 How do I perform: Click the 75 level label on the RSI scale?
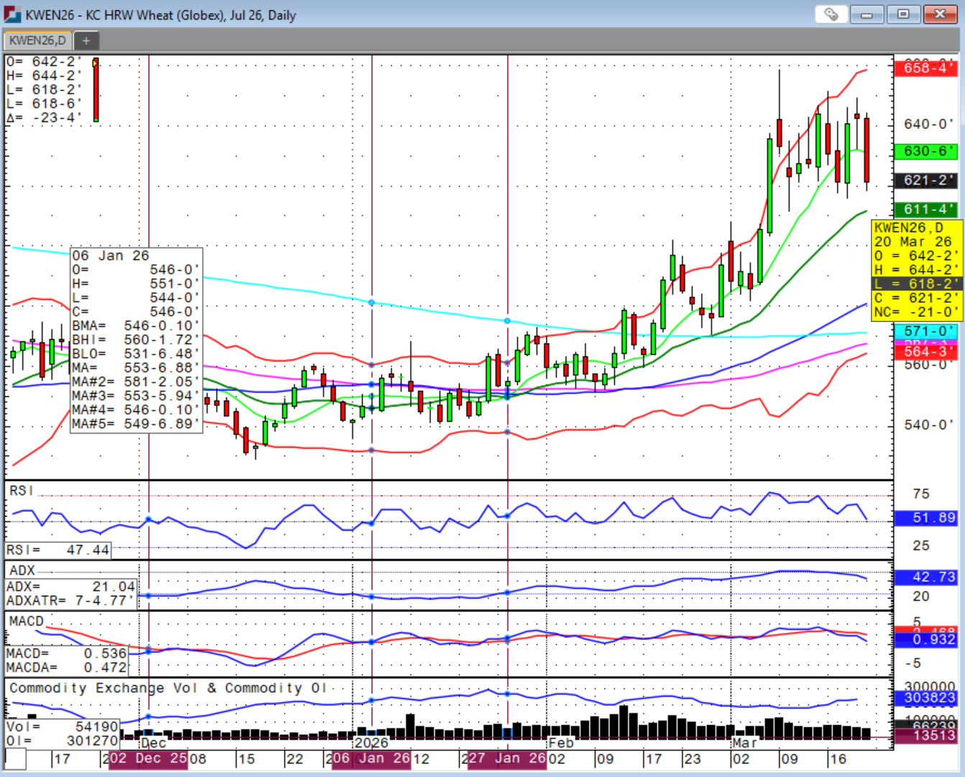[921, 494]
